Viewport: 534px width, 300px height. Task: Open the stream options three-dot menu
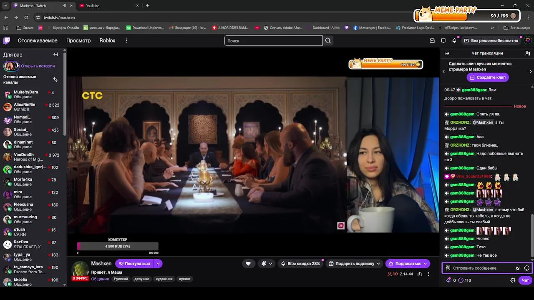pyautogui.click(x=428, y=274)
